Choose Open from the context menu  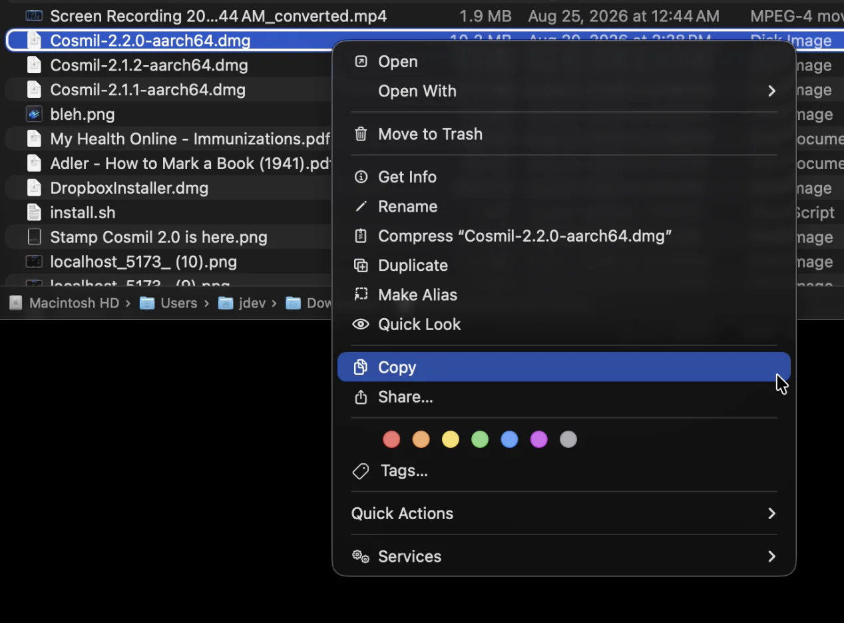[x=564, y=62]
